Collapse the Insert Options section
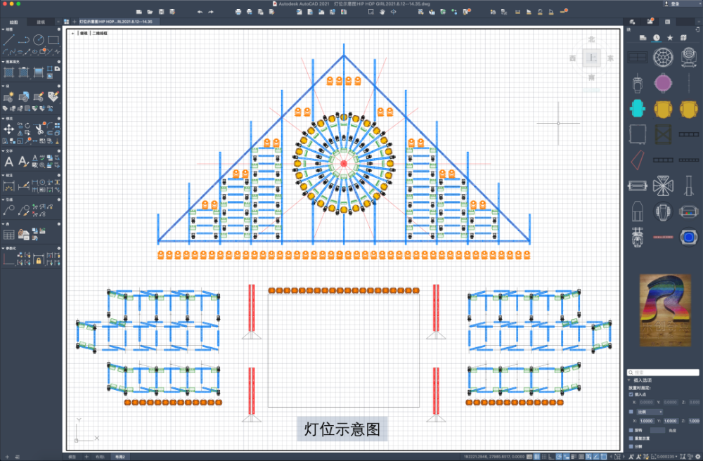This screenshot has width=703, height=461. [x=629, y=380]
